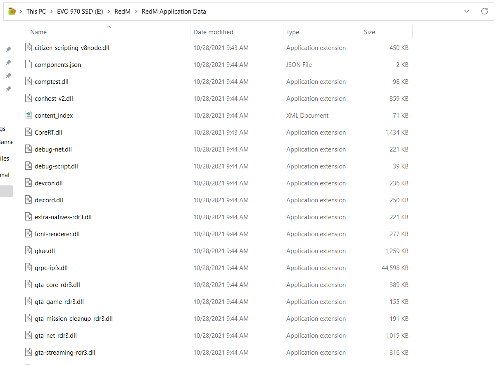
Task: Expand the chevron between RedM and RedM Application Data
Action: tap(136, 12)
